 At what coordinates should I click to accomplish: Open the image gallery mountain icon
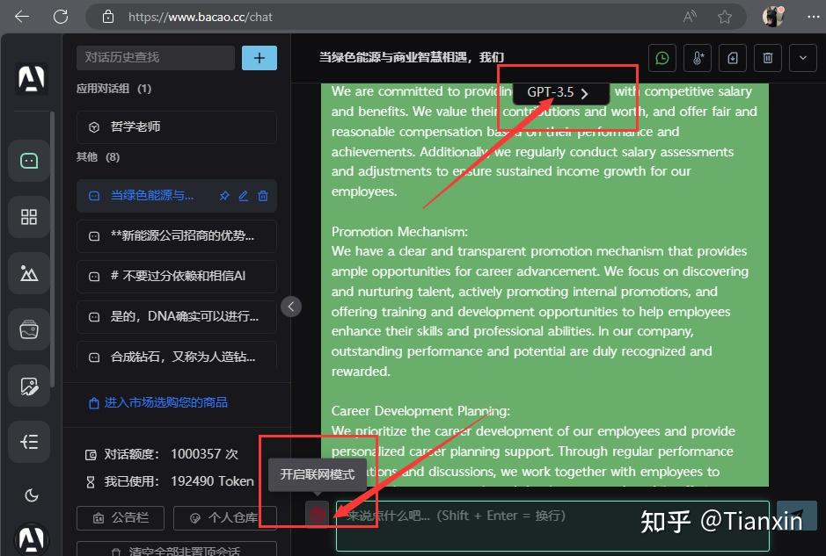click(29, 273)
